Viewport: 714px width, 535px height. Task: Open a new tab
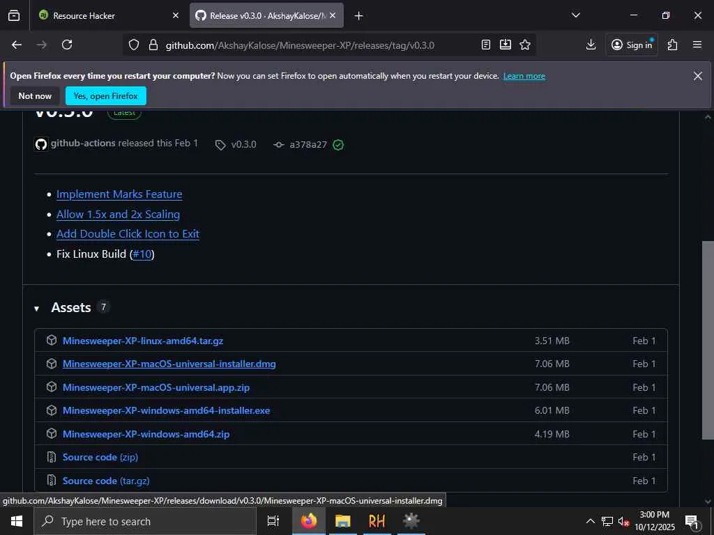(x=358, y=16)
